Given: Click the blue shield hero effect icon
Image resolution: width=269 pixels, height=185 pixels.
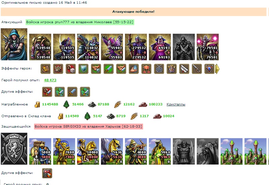Looking at the screenshot, I should (83, 69).
